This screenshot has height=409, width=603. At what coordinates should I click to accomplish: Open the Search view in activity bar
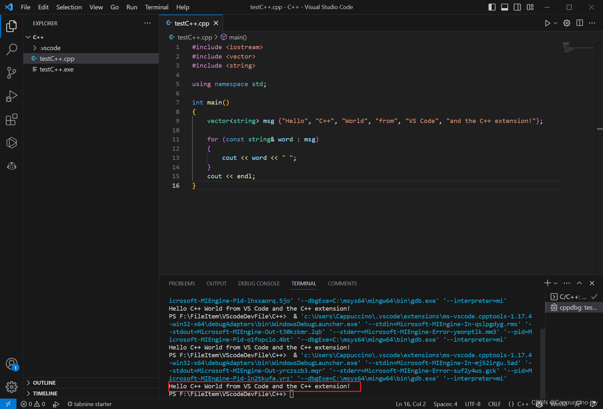pyautogui.click(x=11, y=50)
